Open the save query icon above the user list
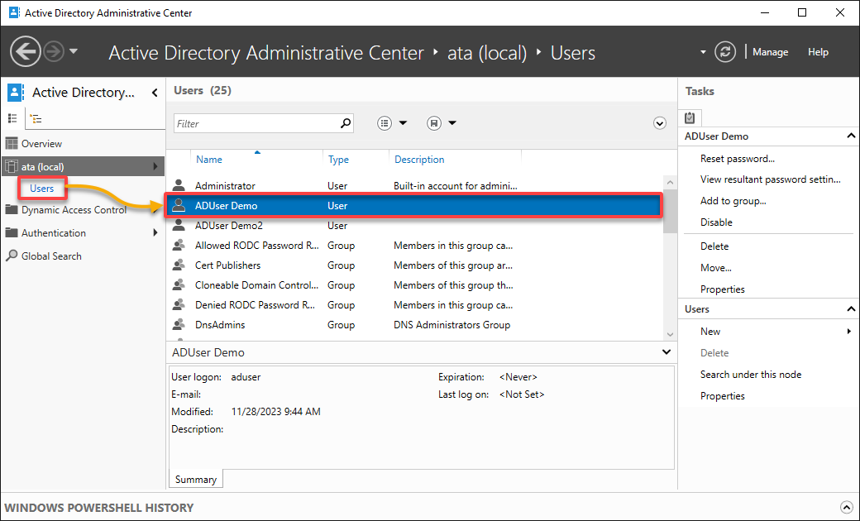860x521 pixels. (433, 122)
